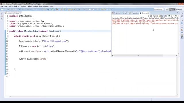Expand the New Java Class dropdown arrow
The height and width of the screenshot is (103, 184).
[66, 9]
